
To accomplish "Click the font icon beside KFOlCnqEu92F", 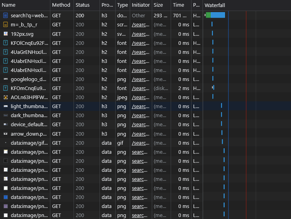I will [6, 43].
